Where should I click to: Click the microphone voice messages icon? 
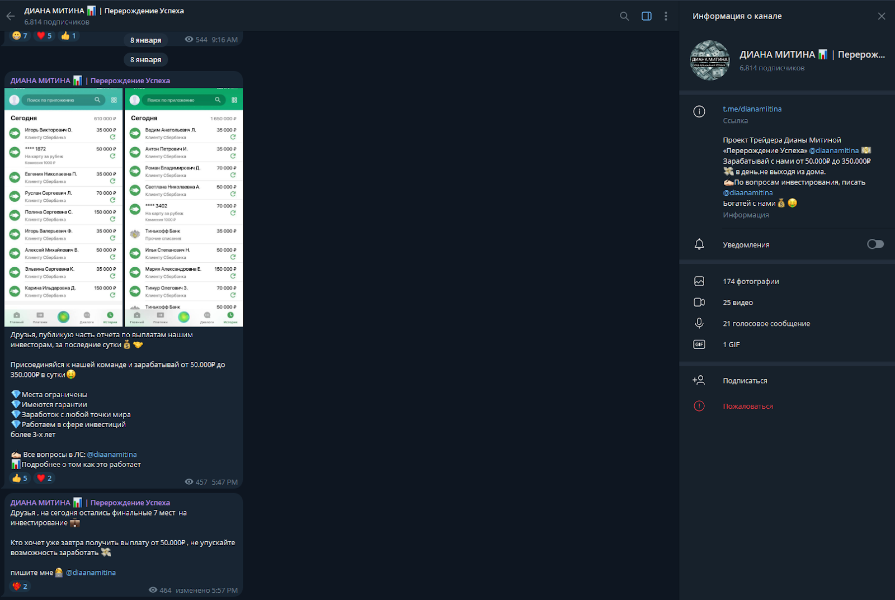coord(699,323)
